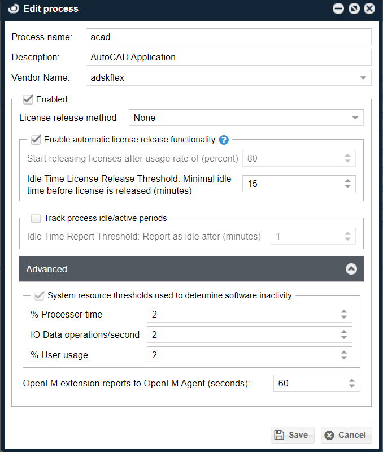Toggle Enable automatic license release functionality checkbox
The width and height of the screenshot is (383, 452).
(x=36, y=140)
